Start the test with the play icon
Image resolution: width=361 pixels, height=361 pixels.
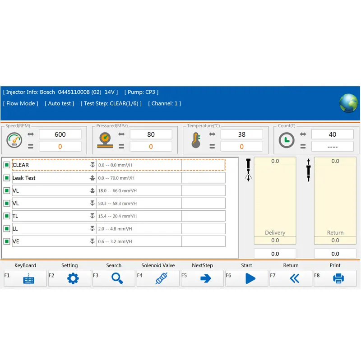point(250,278)
